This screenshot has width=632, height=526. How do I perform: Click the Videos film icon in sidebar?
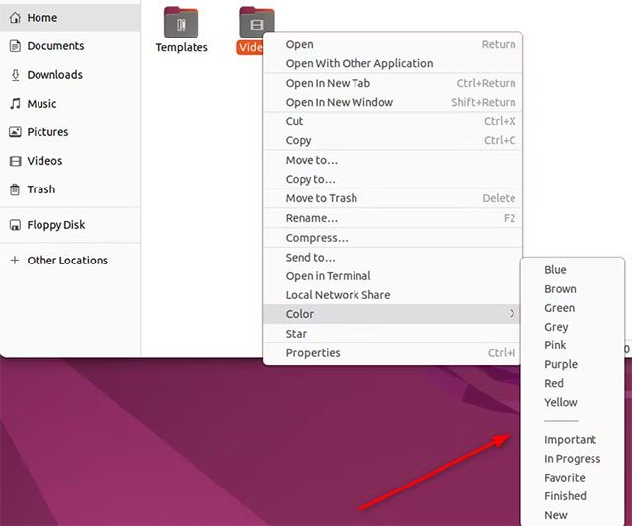click(x=15, y=161)
